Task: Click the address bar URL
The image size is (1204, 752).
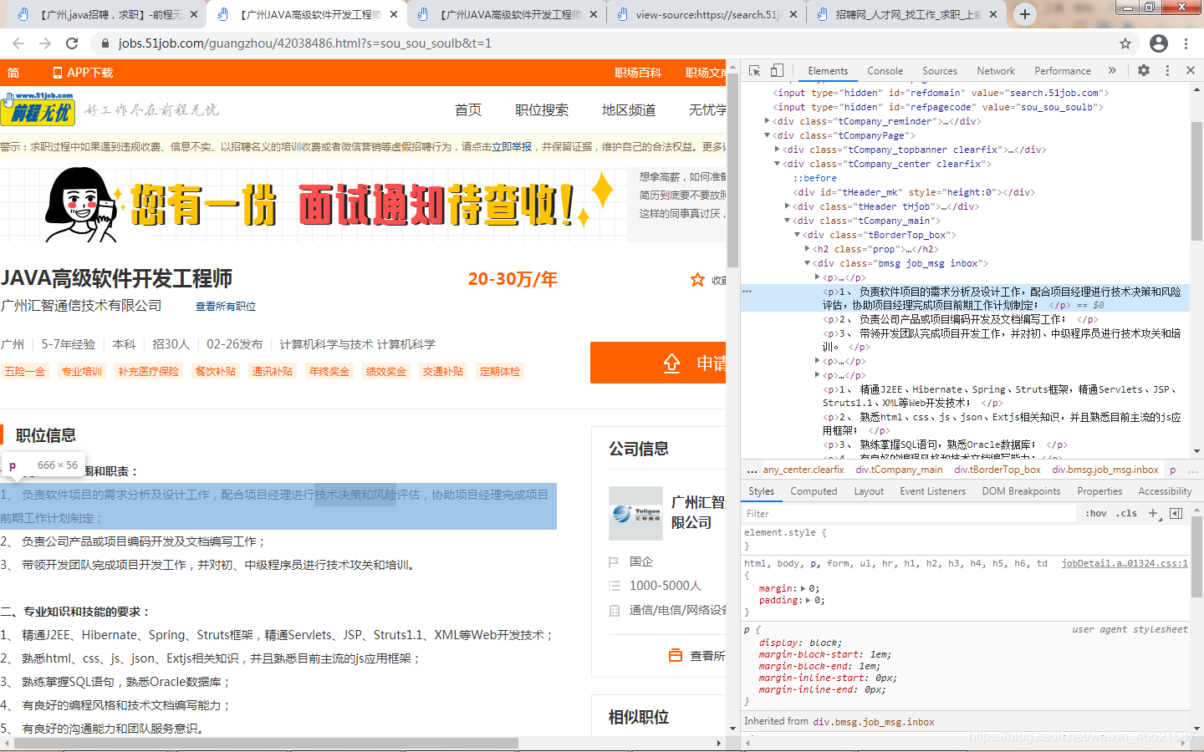Action: point(305,43)
